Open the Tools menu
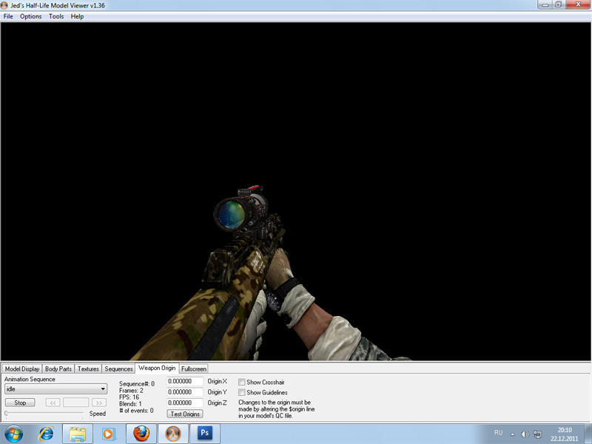The image size is (592, 444). pos(56,16)
